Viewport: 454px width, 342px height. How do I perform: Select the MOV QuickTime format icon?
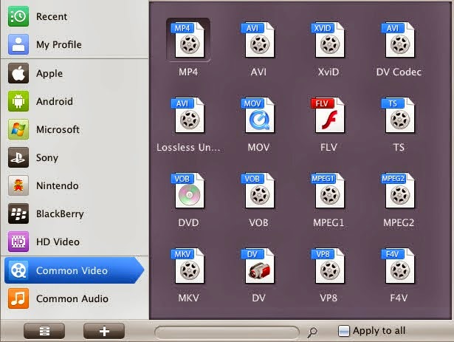(x=258, y=115)
